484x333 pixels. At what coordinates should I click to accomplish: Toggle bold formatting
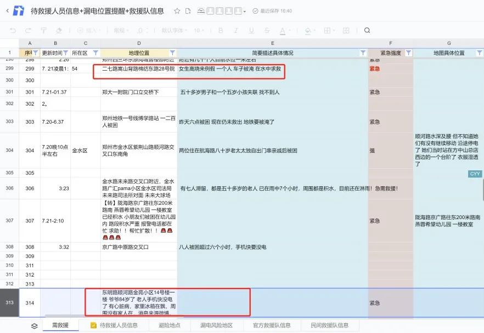(x=221, y=30)
